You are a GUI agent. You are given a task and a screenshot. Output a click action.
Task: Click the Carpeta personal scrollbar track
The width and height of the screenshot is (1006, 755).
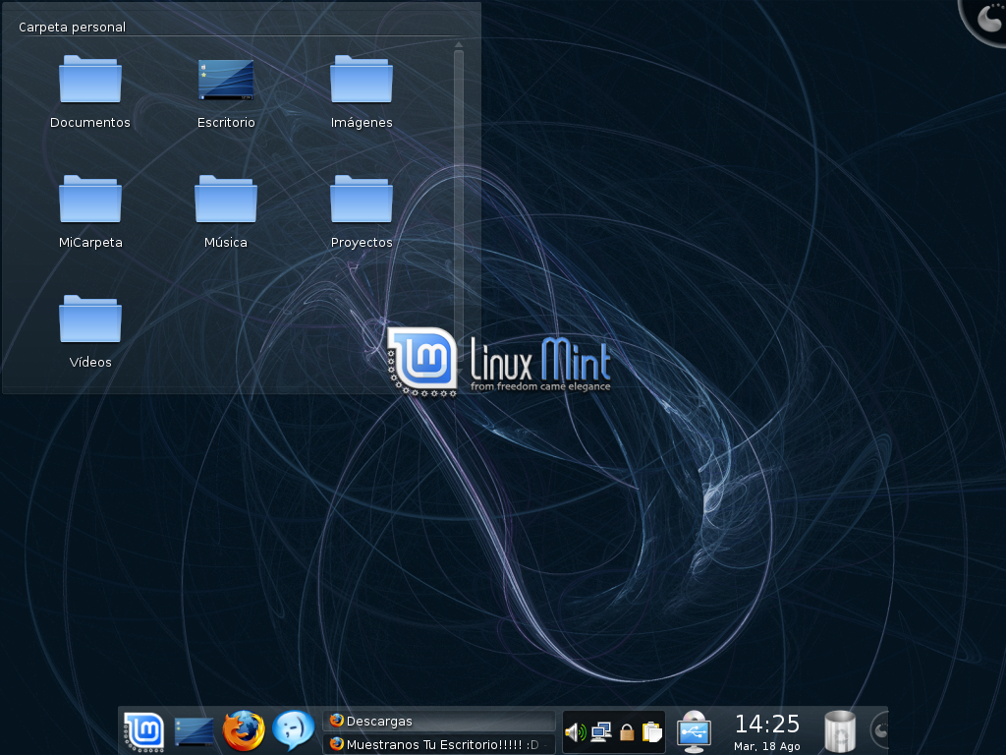[x=458, y=205]
